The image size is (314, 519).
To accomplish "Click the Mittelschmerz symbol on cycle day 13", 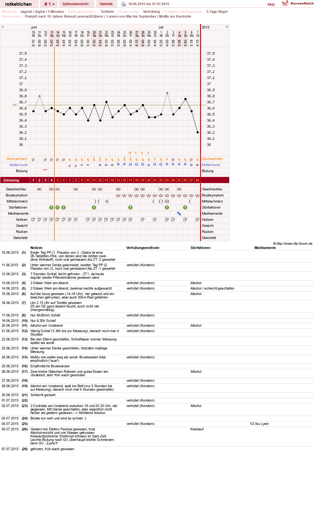I will tap(106, 201).
